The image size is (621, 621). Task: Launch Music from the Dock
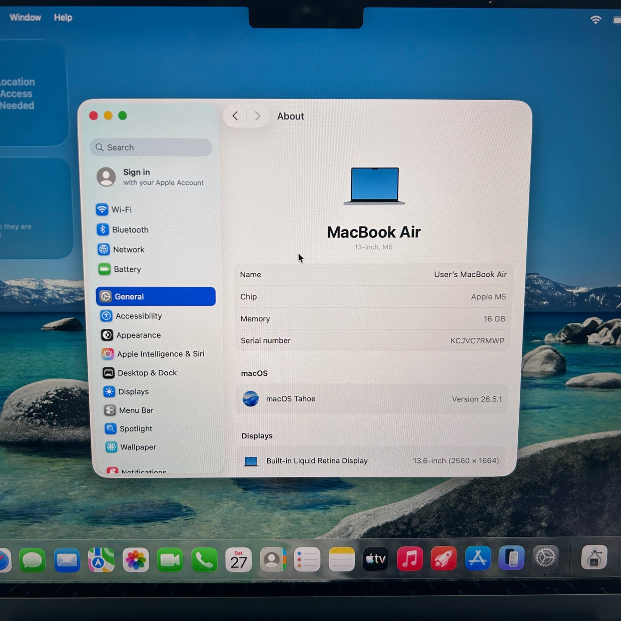point(410,559)
